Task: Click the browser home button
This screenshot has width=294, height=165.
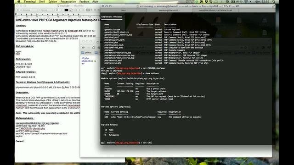Action: [x=99, y=48]
